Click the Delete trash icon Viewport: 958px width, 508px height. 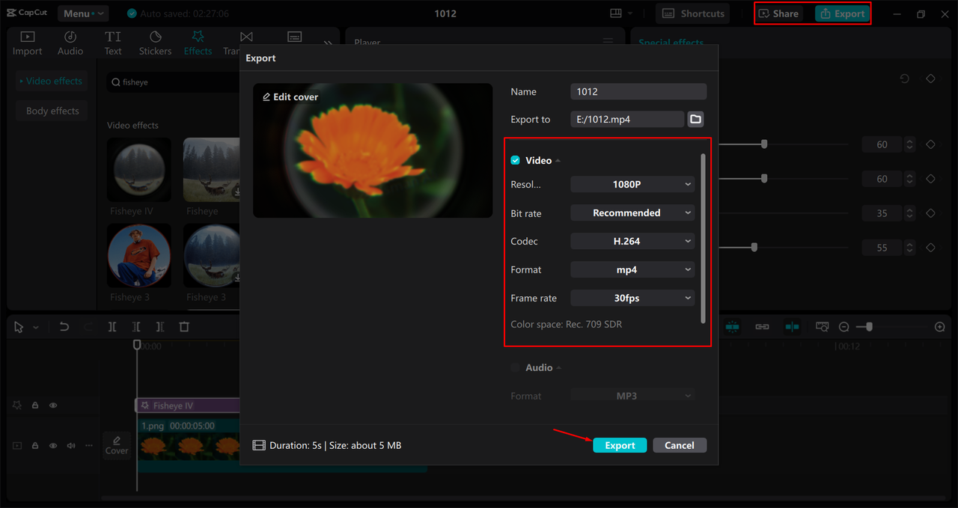pos(184,327)
